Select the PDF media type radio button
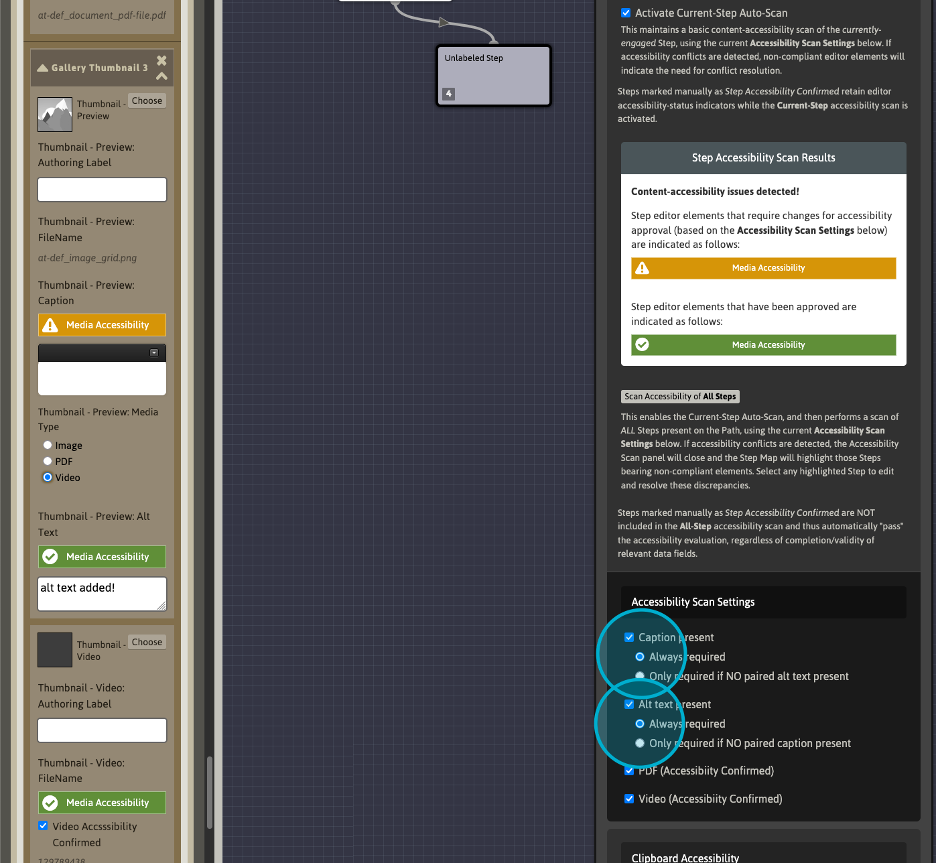Viewport: 936px width, 863px height. click(x=48, y=461)
